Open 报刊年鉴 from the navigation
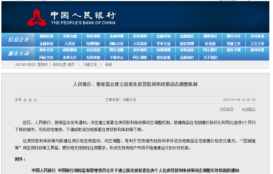Viewport: 273px width, 174px height. point(257,50)
